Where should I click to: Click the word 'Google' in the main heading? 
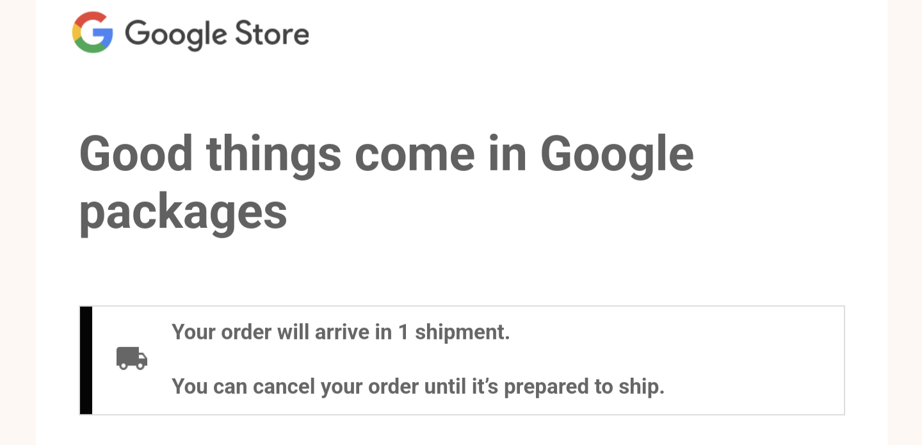(617, 155)
